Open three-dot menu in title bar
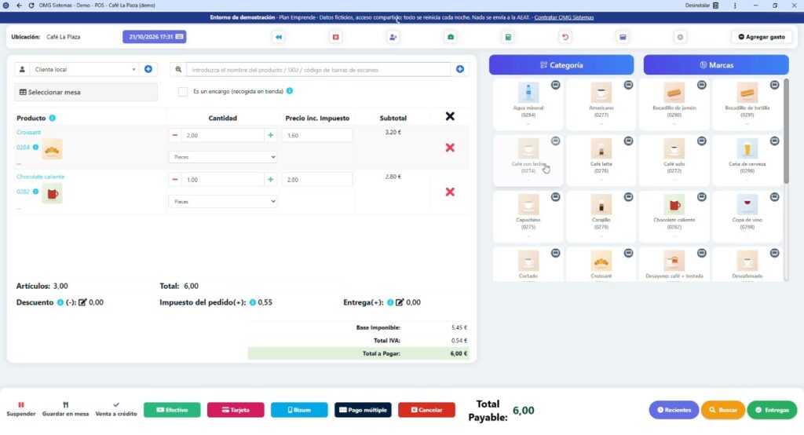 [x=735, y=5]
